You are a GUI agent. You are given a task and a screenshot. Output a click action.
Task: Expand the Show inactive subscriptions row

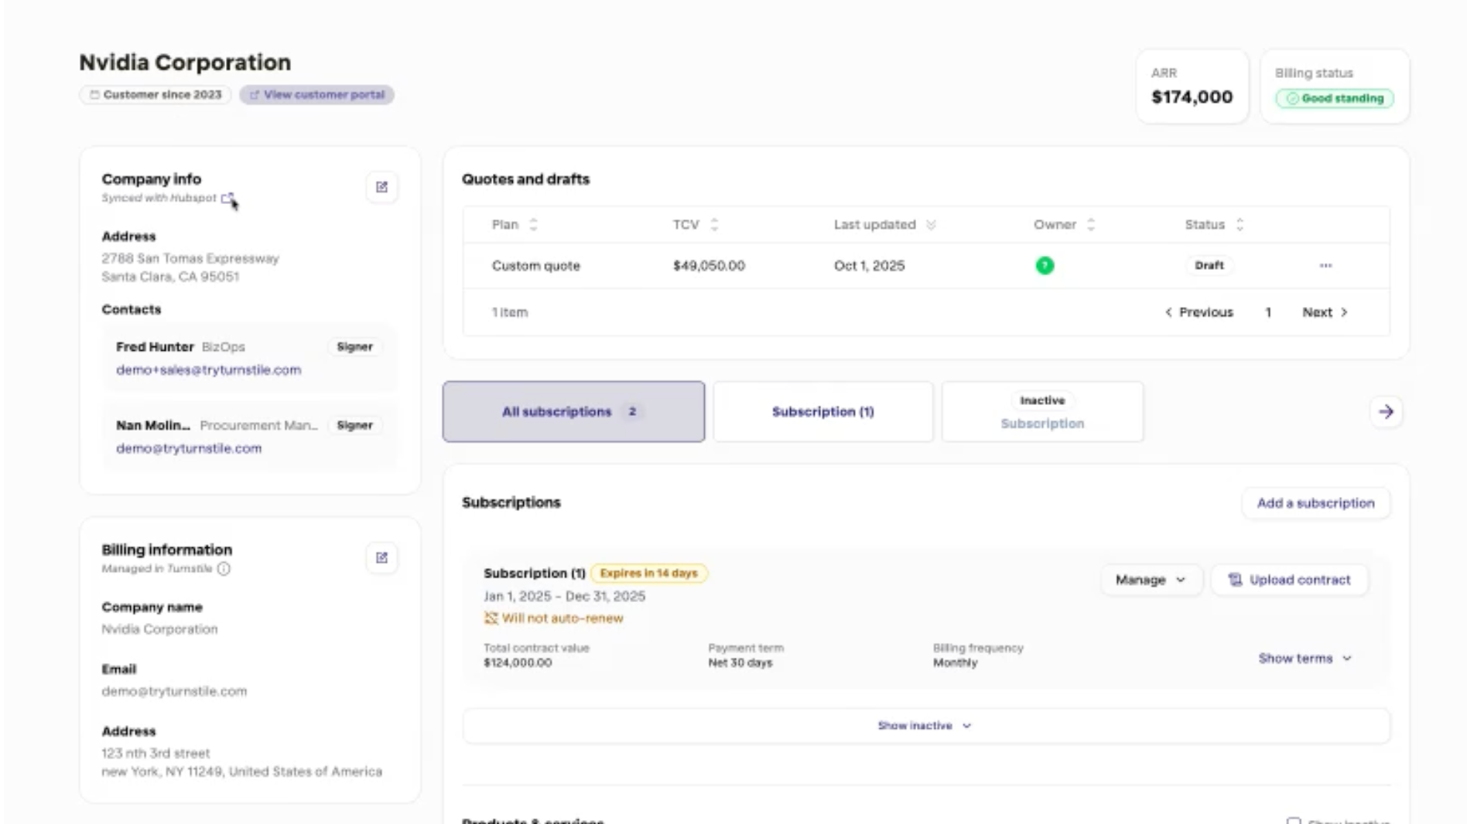(925, 726)
